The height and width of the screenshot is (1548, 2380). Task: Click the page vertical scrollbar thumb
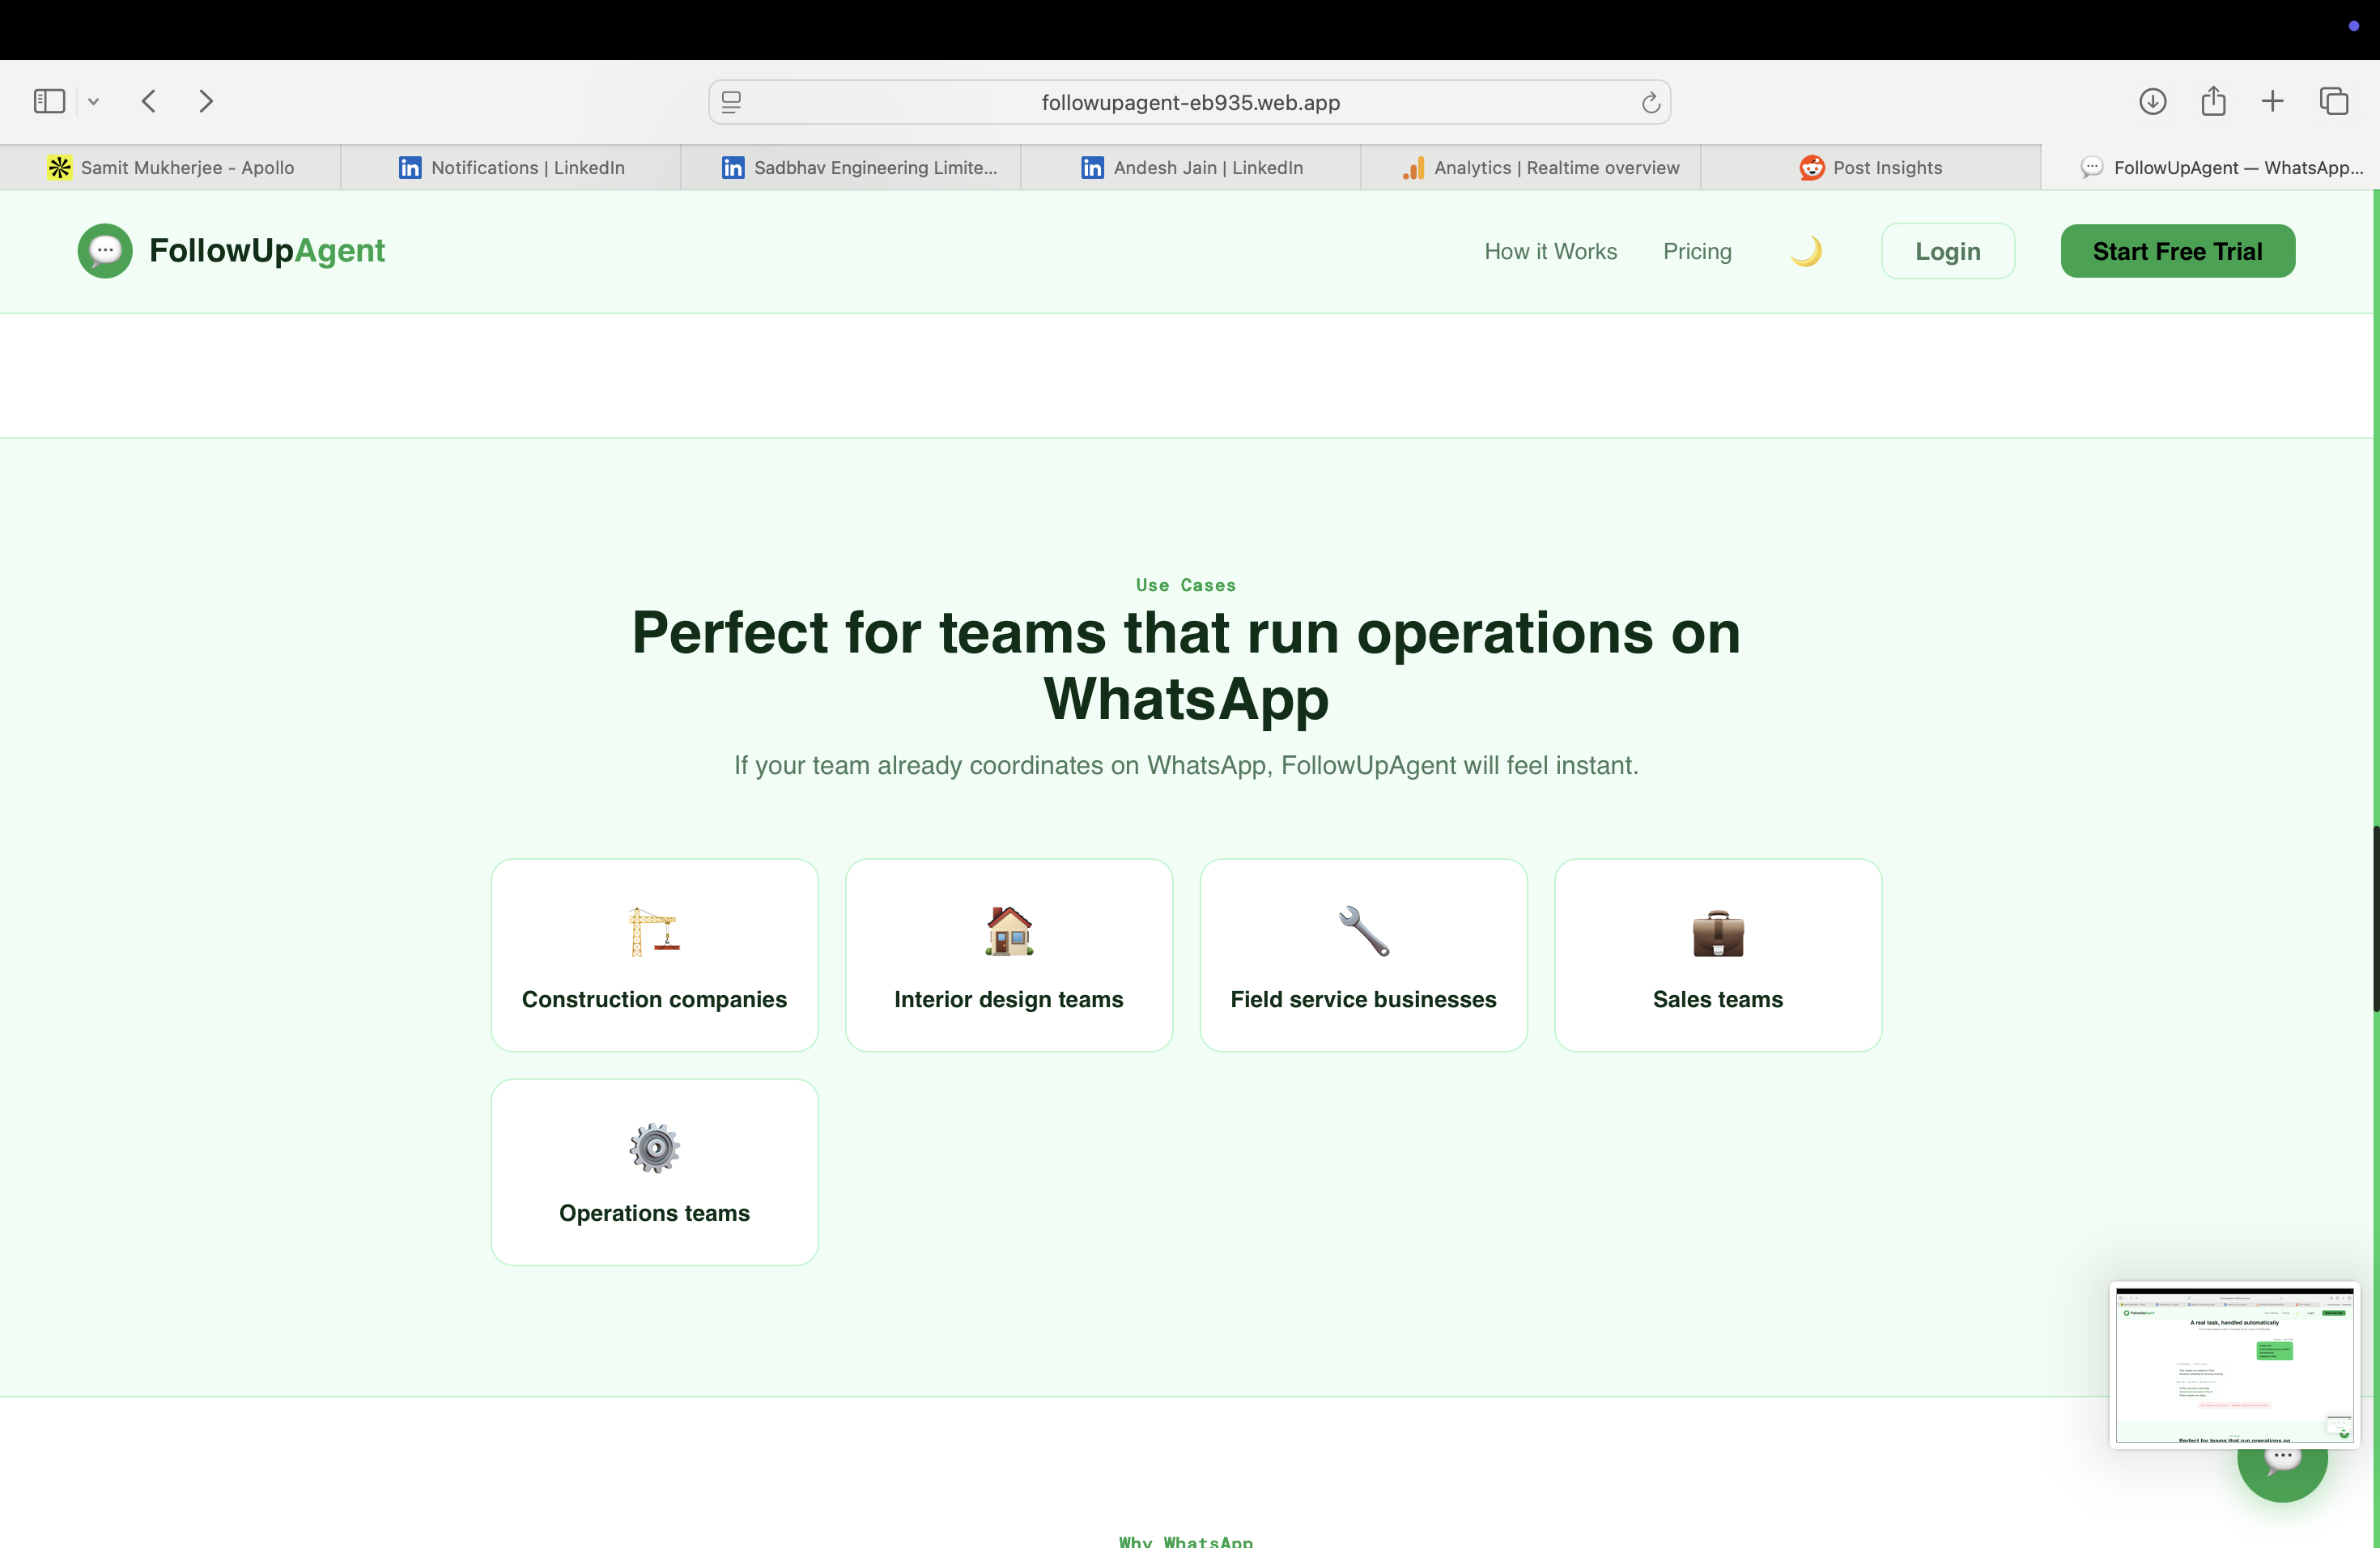(x=2376, y=918)
